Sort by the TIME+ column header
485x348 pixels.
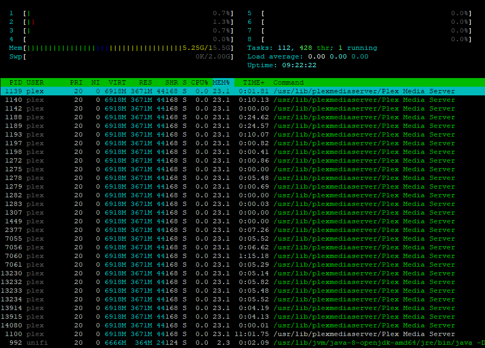coord(254,82)
